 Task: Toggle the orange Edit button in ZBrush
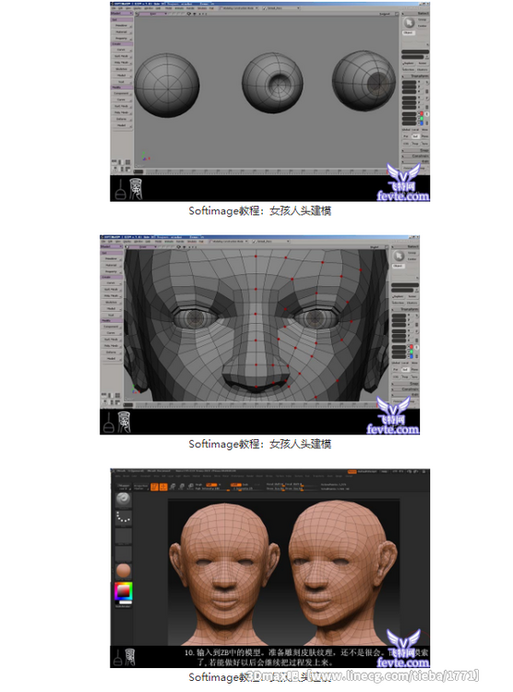click(x=154, y=487)
